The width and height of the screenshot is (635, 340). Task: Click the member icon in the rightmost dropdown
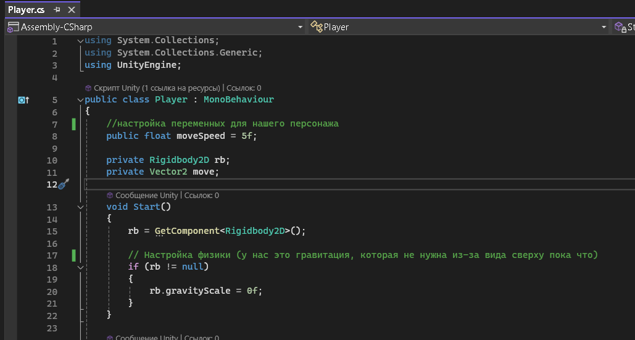tap(620, 27)
